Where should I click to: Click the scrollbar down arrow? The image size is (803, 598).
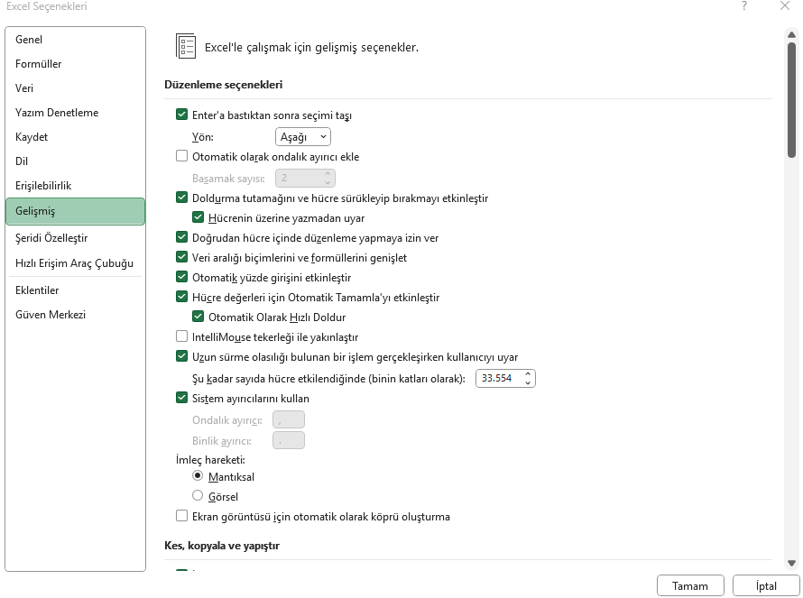tap(792, 563)
